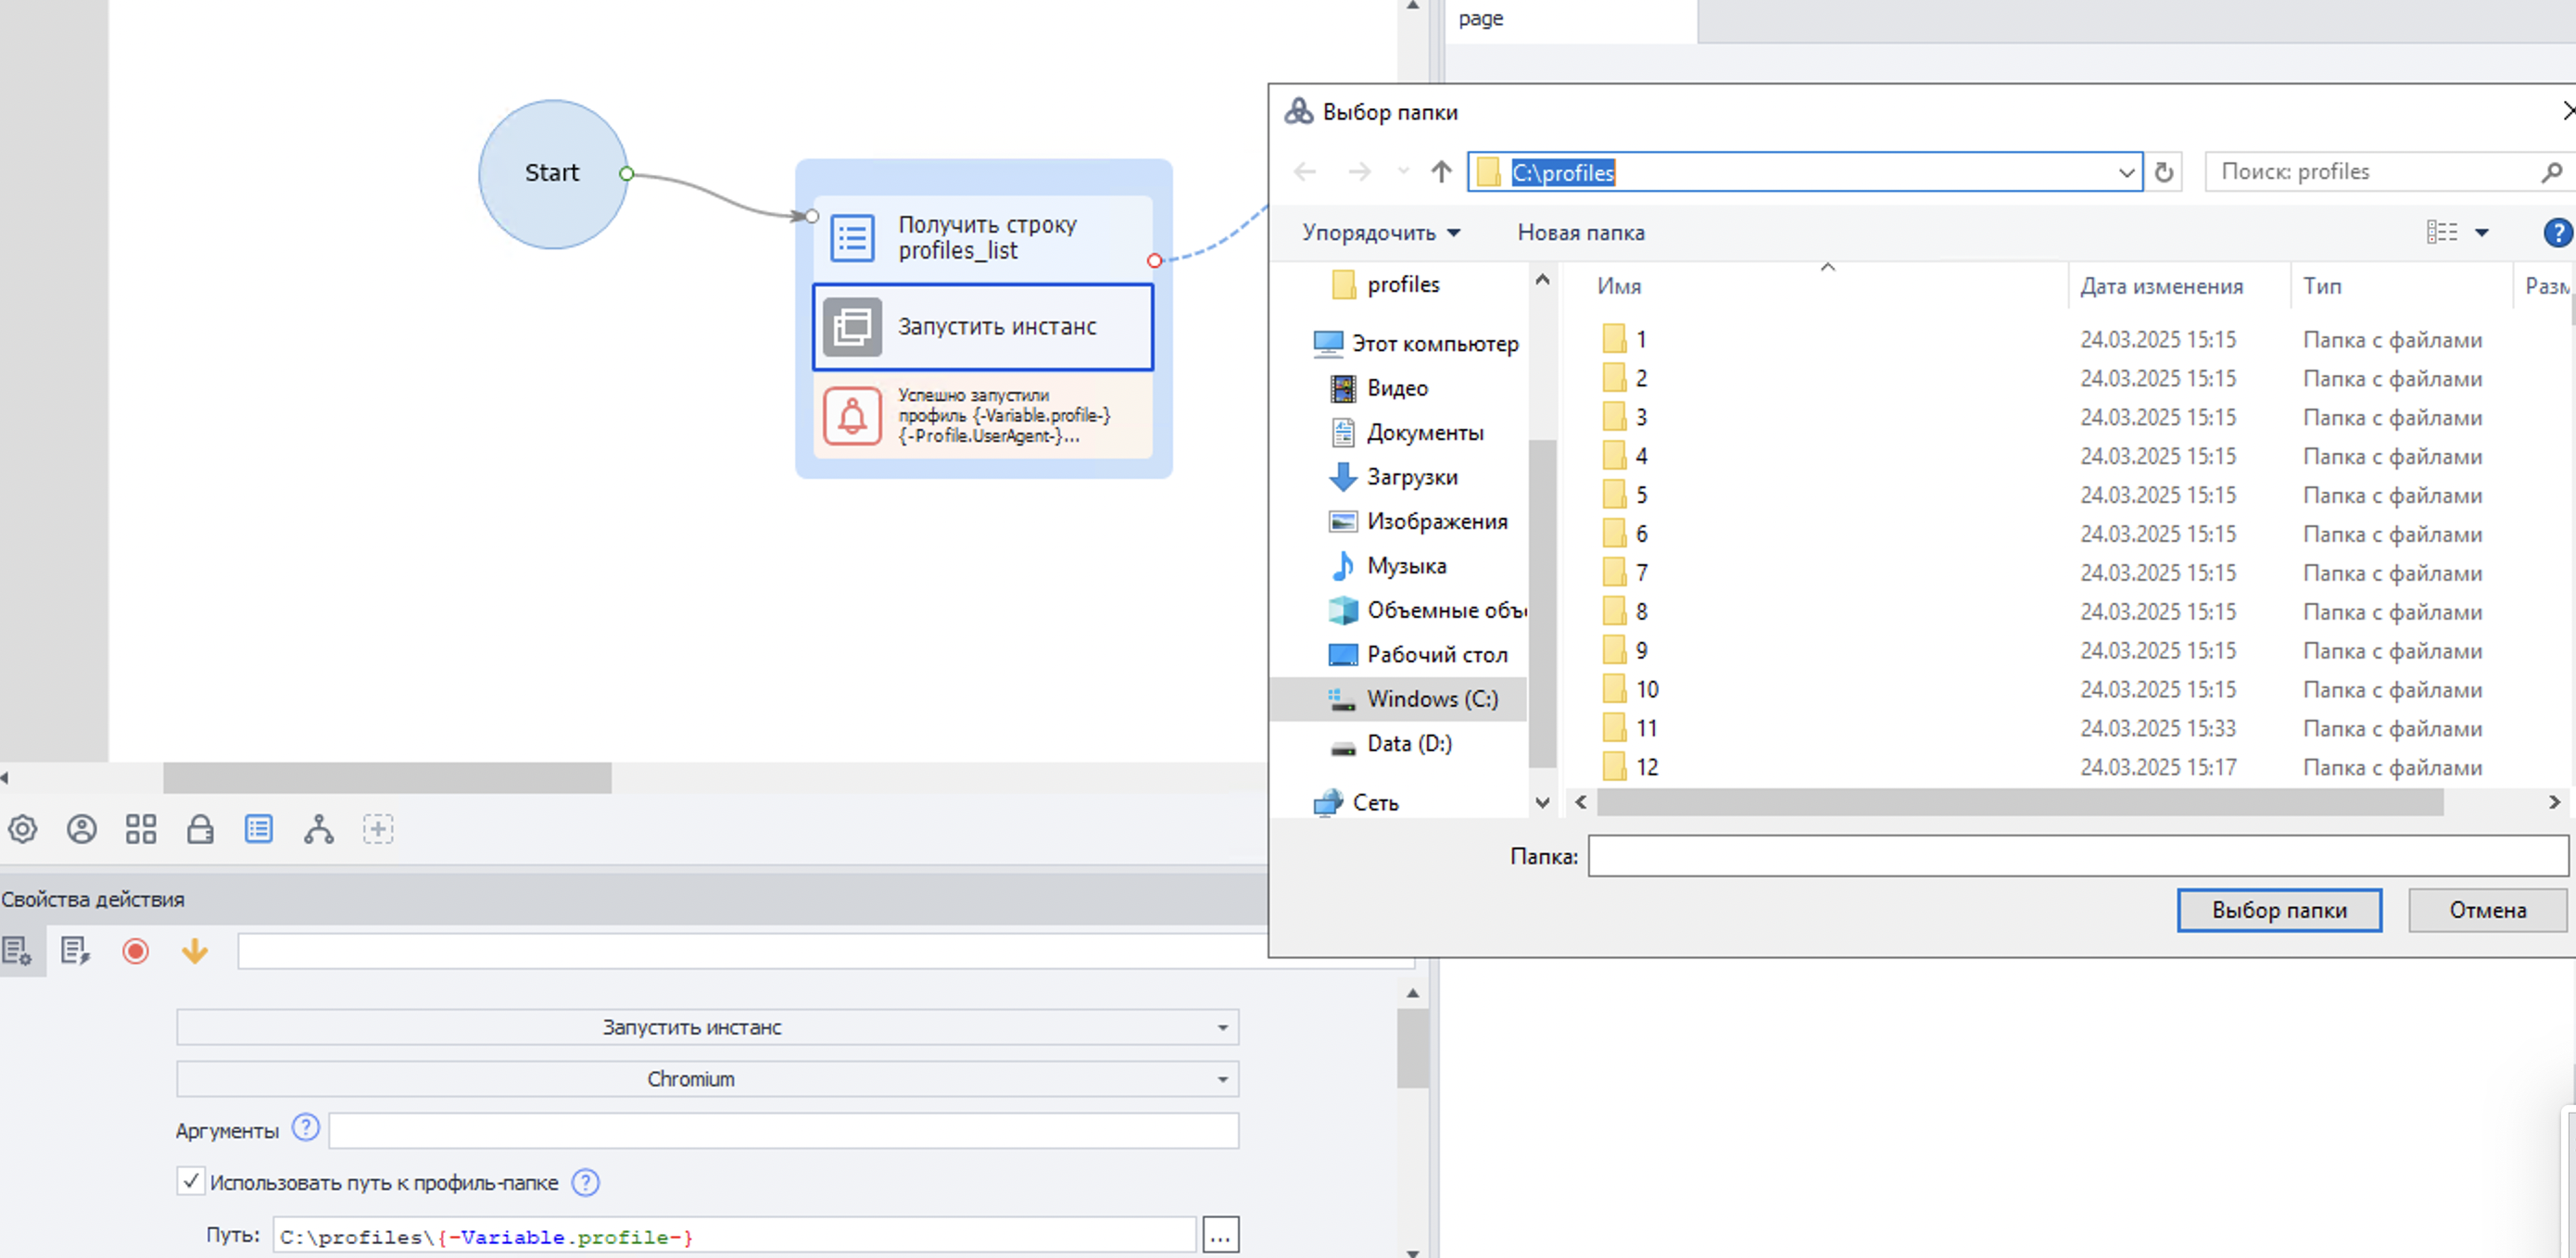
Task: Click the padlock icon in bottom toolbar
Action: [200, 829]
